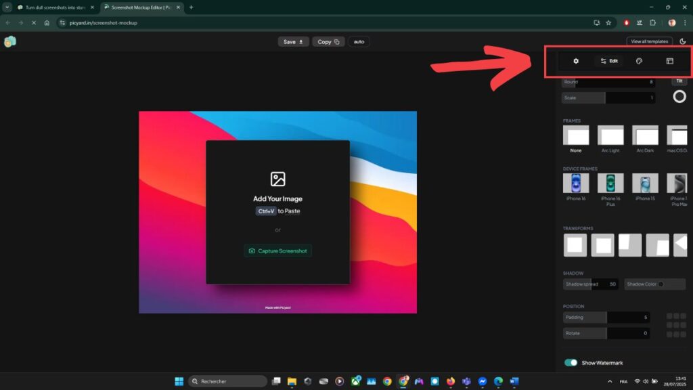Bookmark this page with the star icon
The height and width of the screenshot is (390, 693).
608,23
